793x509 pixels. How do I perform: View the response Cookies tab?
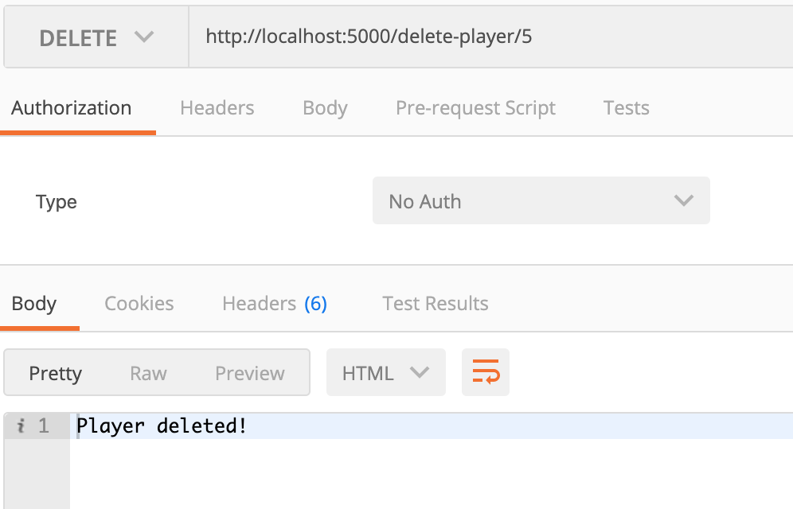139,304
